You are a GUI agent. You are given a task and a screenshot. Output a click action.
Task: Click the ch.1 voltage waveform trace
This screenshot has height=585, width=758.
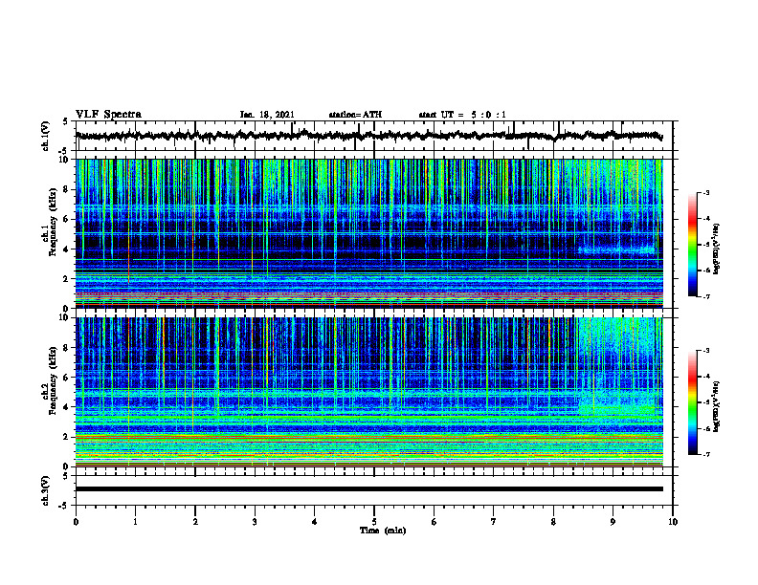(368, 136)
